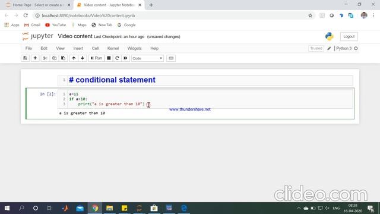
Task: Click the edit mode pencil indicator
Action: click(x=329, y=48)
